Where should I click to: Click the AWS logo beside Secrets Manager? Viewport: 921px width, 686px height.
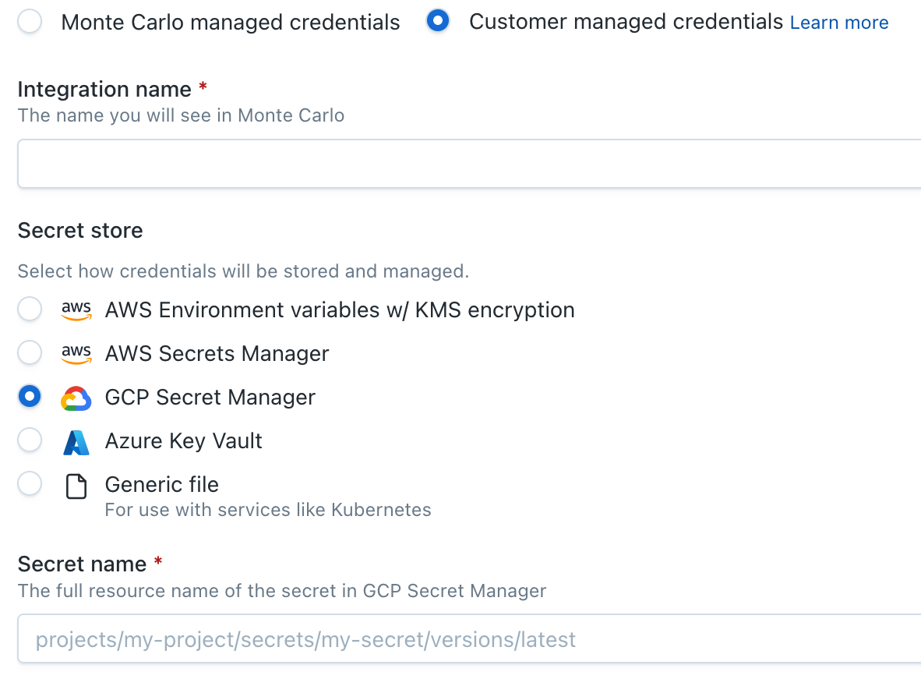(x=76, y=353)
